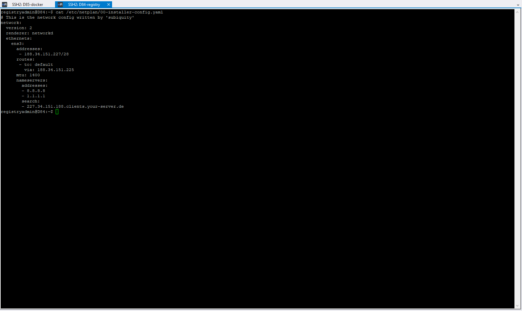The width and height of the screenshot is (522, 311).
Task: Click the IP address '188.34.151.227/28'
Action: pos(47,54)
